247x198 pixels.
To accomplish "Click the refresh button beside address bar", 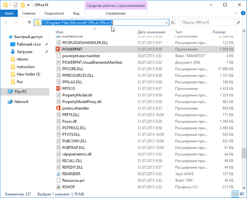I will 173,22.
